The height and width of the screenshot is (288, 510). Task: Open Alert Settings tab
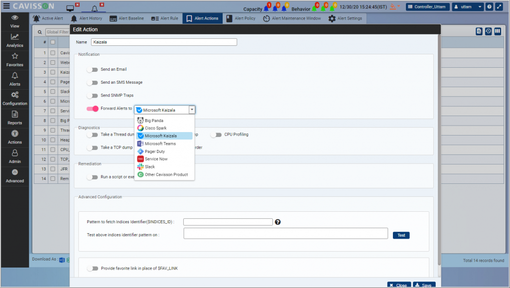click(345, 18)
